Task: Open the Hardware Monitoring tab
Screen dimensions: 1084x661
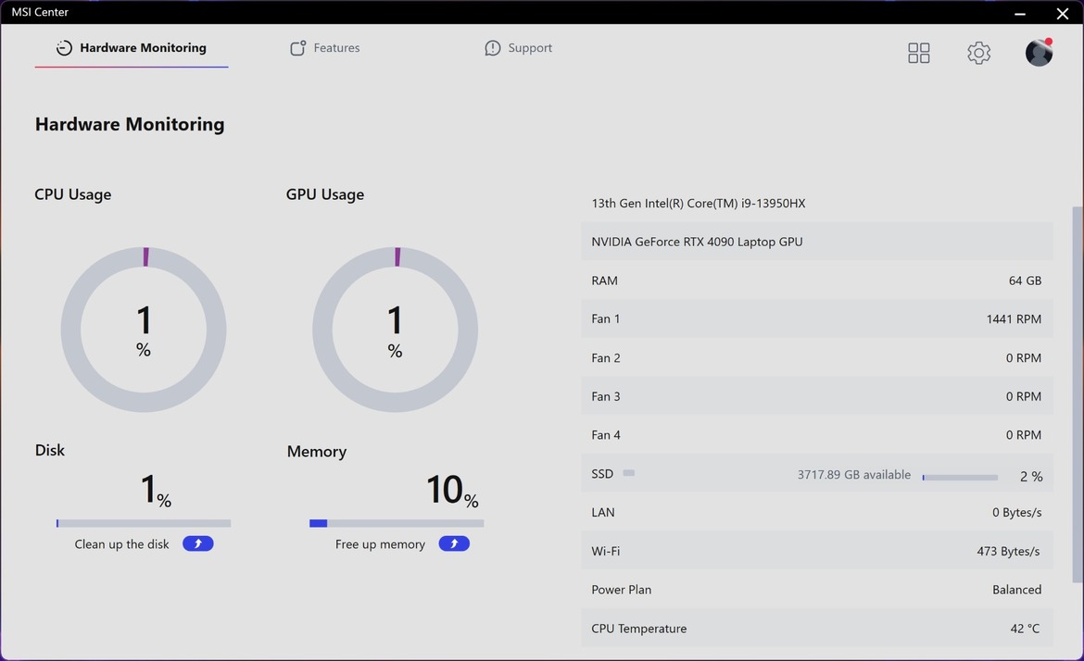Action: click(132, 47)
